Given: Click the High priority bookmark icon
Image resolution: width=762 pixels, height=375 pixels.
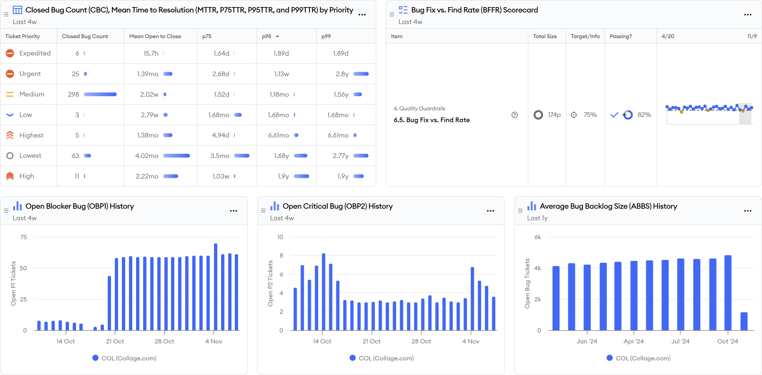Looking at the screenshot, I should (10, 176).
